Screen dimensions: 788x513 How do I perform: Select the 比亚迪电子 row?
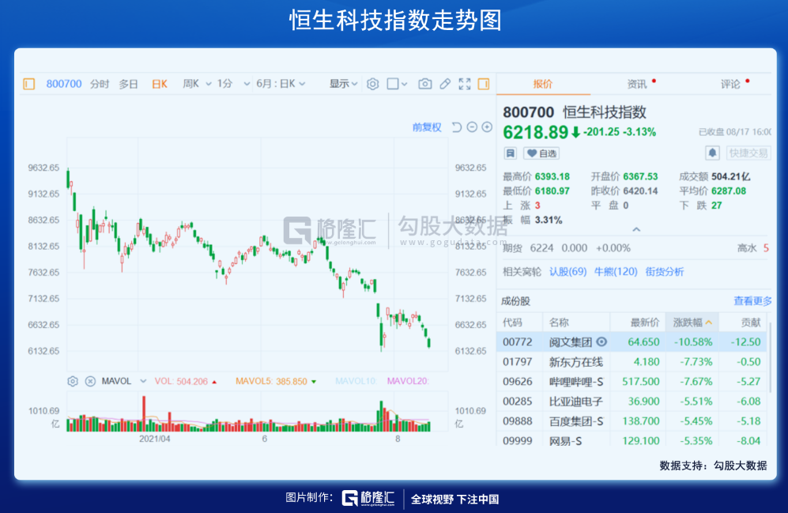point(632,401)
